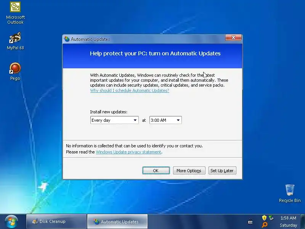This screenshot has height=229, width=305.
Task: Select the MyPal 68 raccoon shortcut
Action: (x=15, y=41)
